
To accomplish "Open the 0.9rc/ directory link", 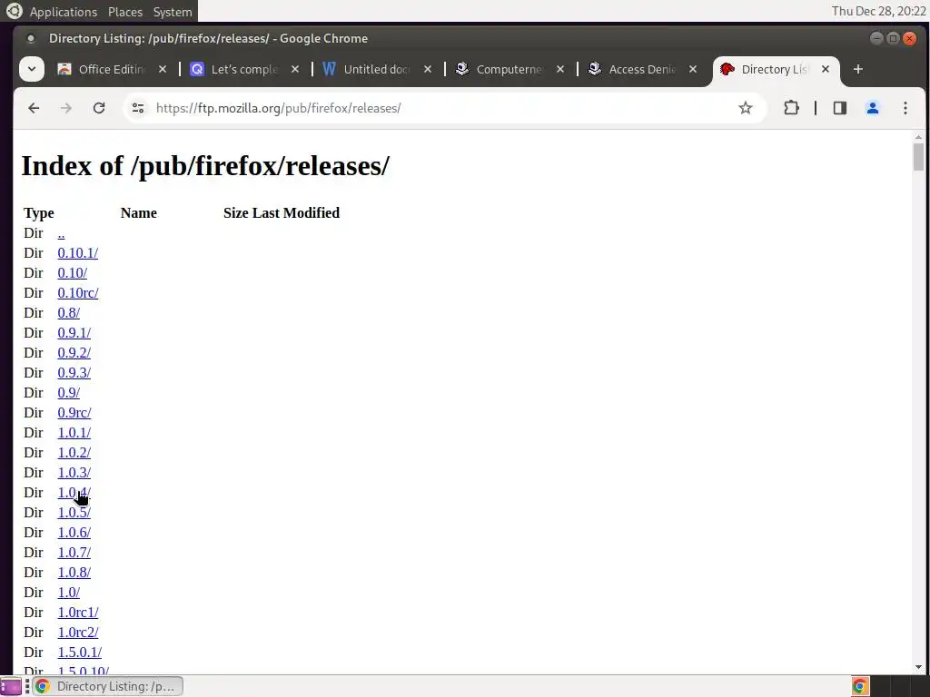I will coord(74,413).
